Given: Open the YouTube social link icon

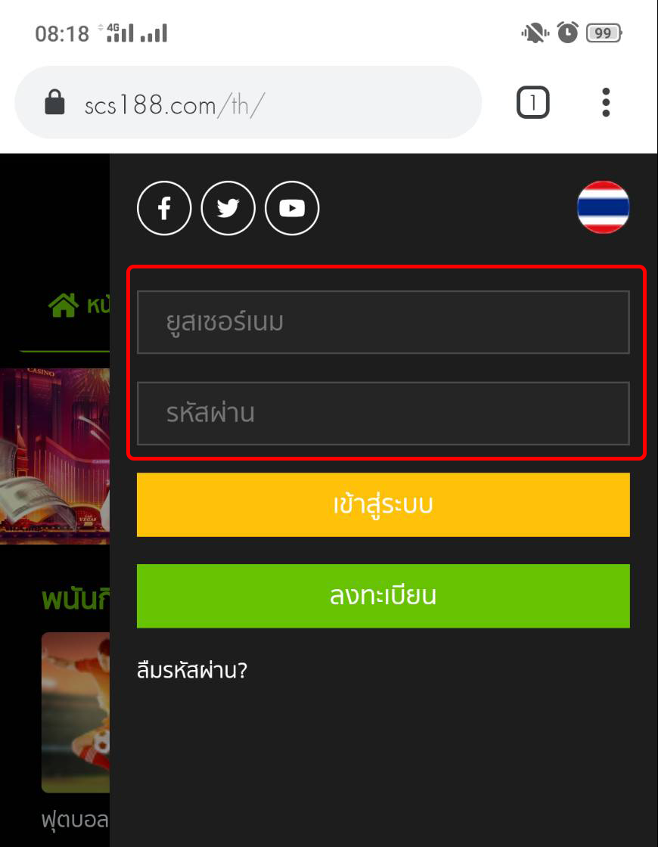Looking at the screenshot, I should coord(292,208).
